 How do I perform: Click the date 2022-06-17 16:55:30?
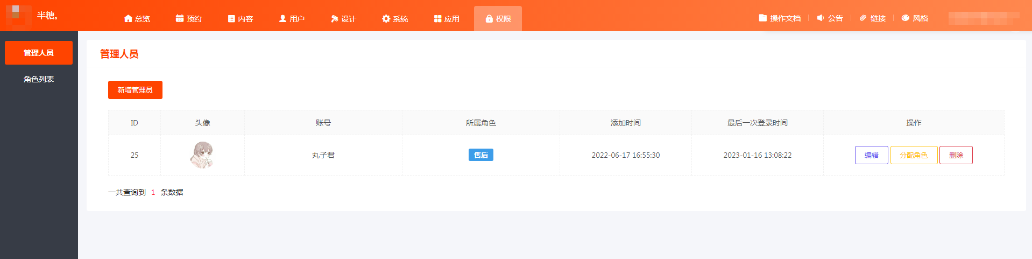(626, 155)
